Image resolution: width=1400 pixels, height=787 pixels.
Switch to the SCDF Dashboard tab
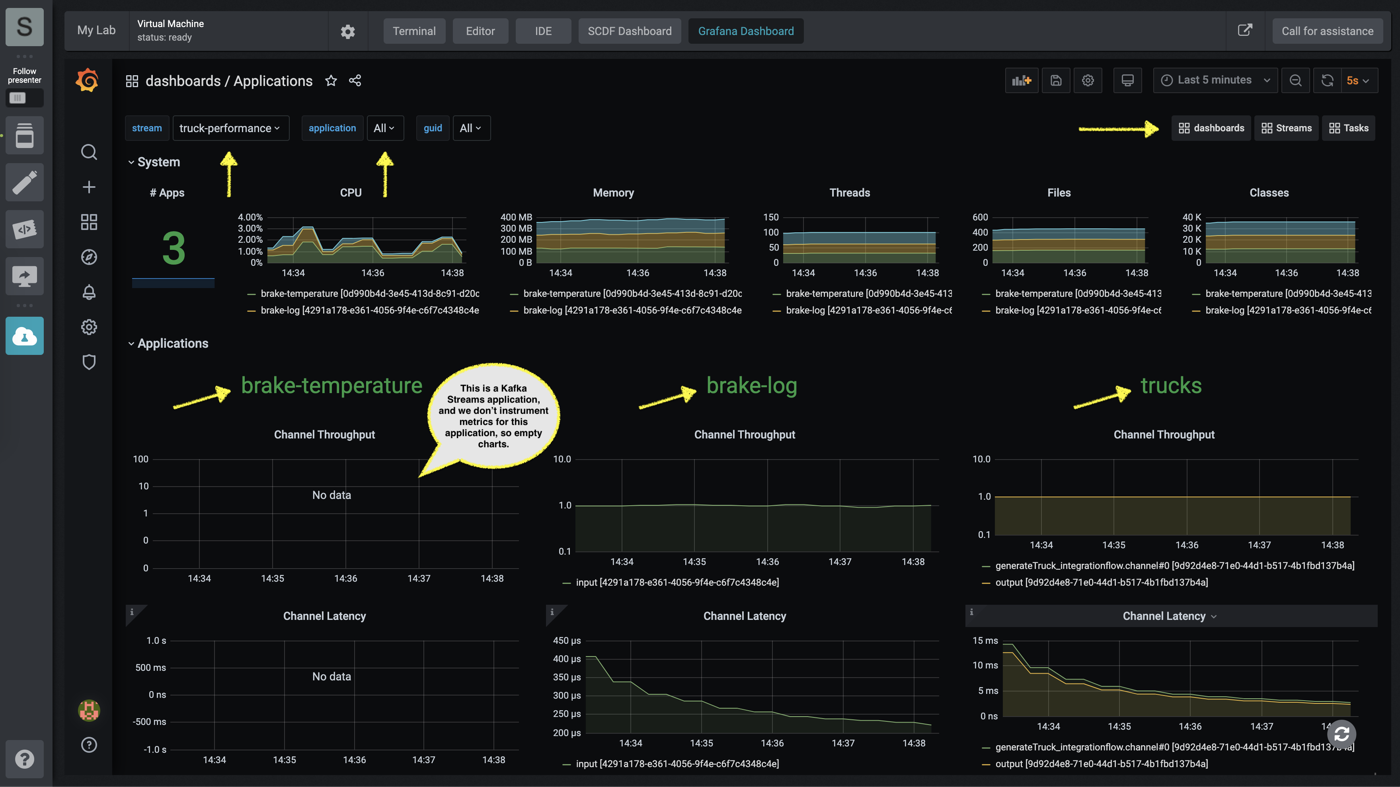(x=629, y=31)
